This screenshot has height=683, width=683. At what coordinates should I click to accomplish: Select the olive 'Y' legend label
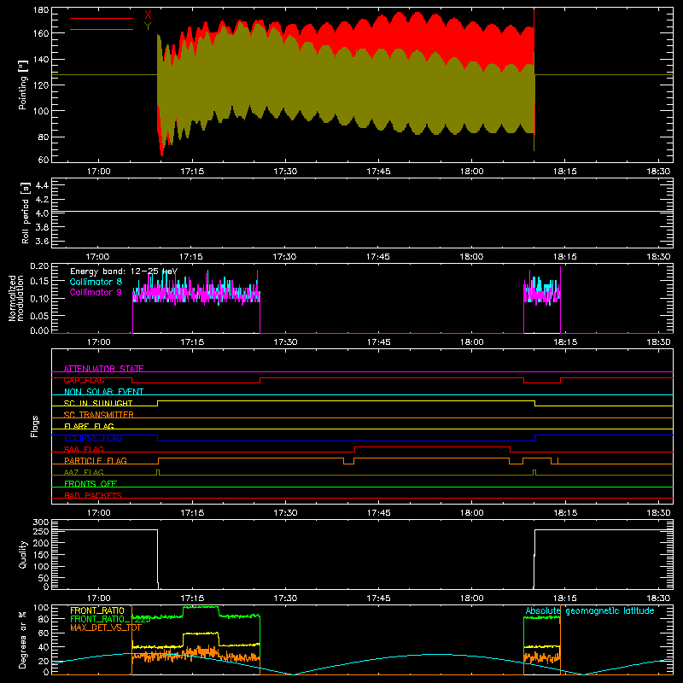148,26
